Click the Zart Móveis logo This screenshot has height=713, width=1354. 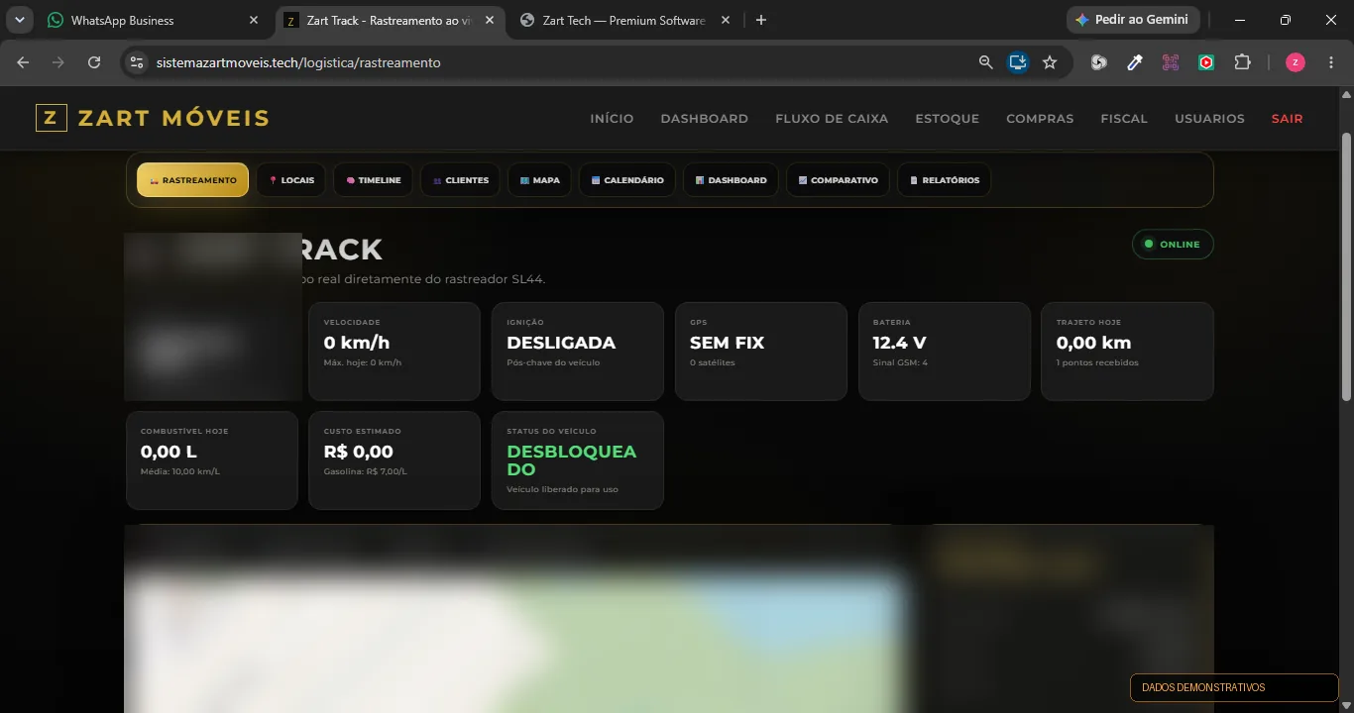pyautogui.click(x=153, y=118)
